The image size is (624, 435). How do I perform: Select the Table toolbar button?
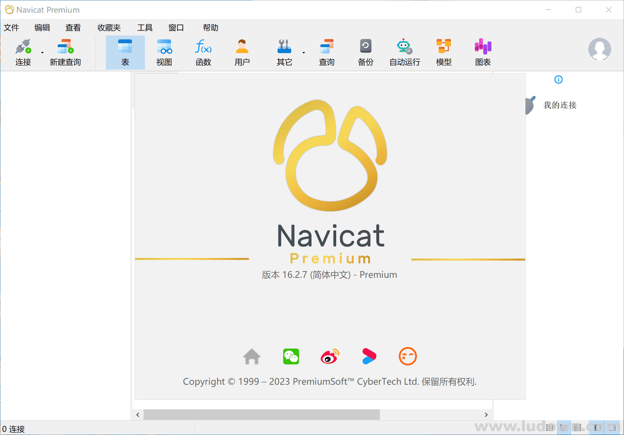pyautogui.click(x=125, y=52)
